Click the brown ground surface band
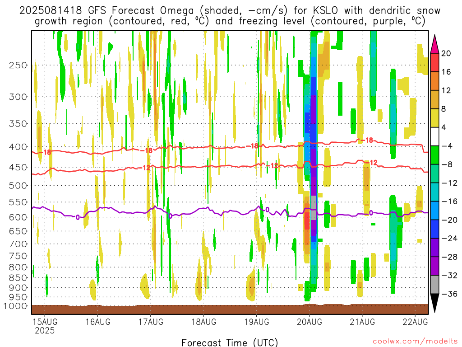This screenshot has width=462, height=347. pos(230,309)
